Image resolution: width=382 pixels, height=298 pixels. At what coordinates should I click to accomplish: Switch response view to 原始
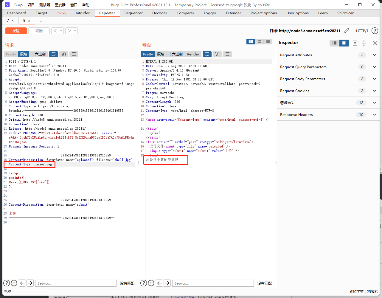(161, 54)
